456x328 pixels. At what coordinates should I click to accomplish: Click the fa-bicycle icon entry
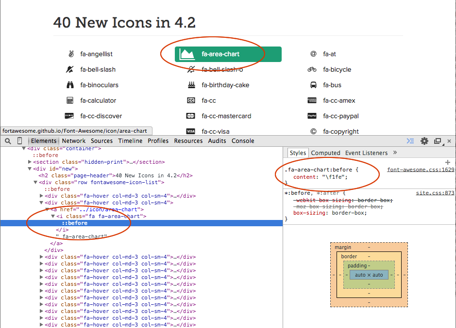tap(337, 69)
